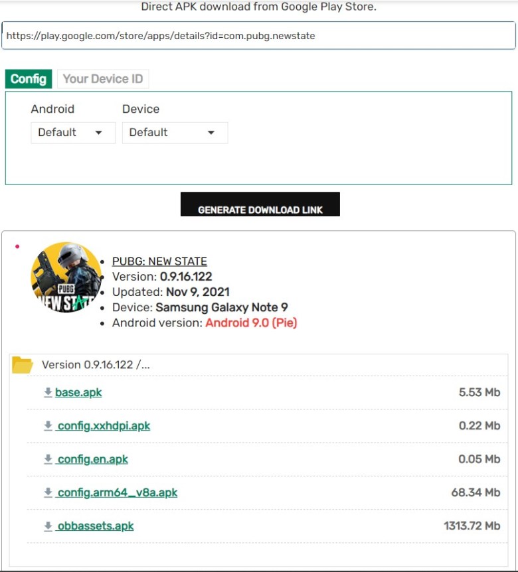
Task: Click the Updated Nov 9, 2021 line
Action: pos(171,292)
